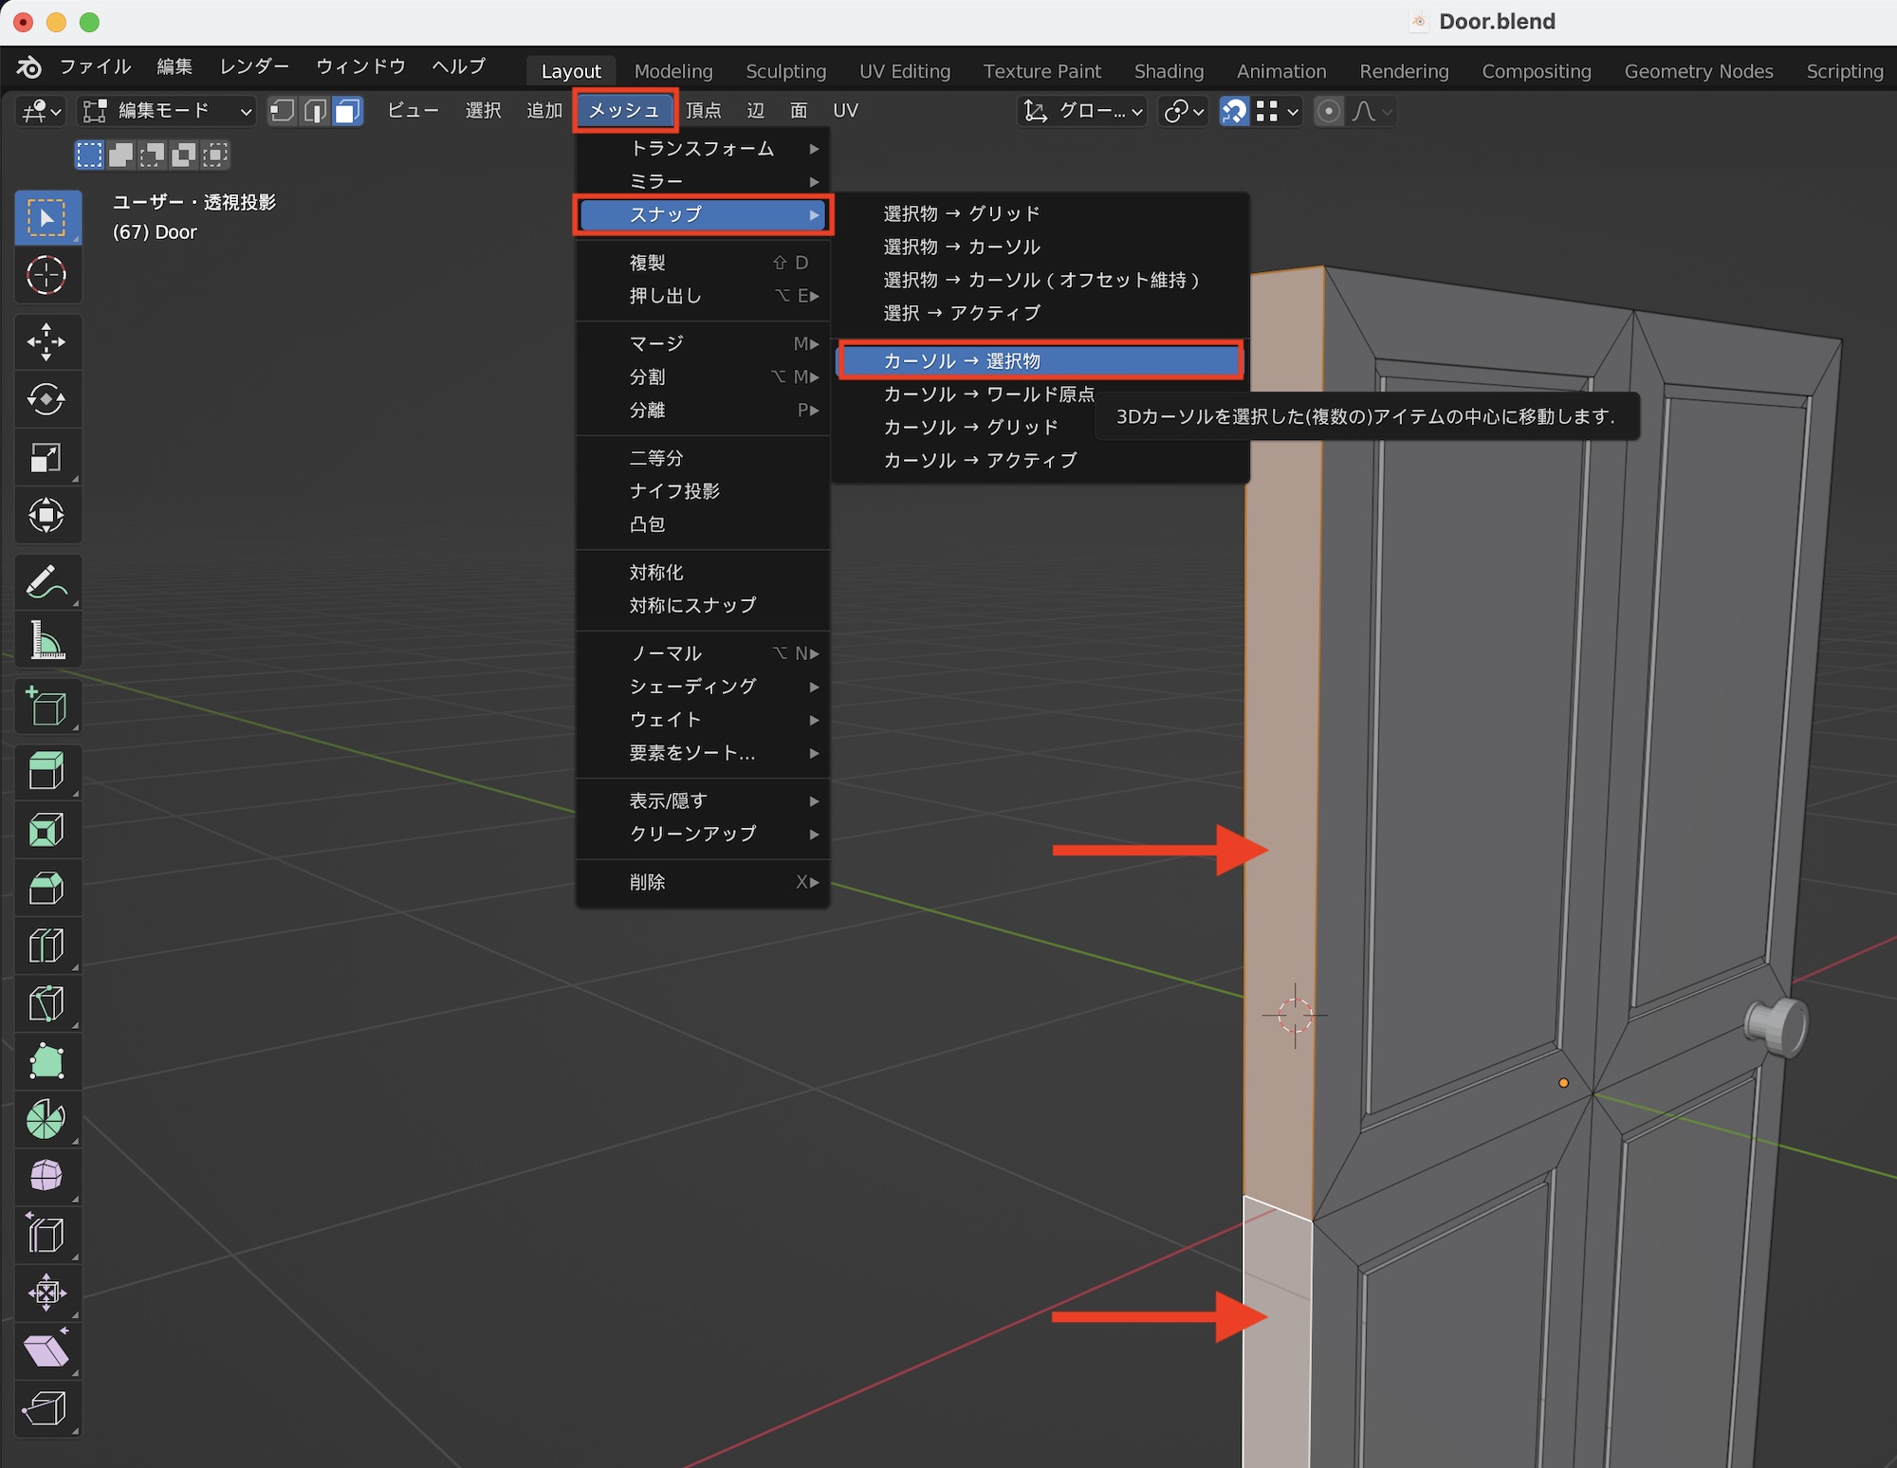Select the Annotate pencil tool
1897x1468 pixels.
click(x=46, y=582)
